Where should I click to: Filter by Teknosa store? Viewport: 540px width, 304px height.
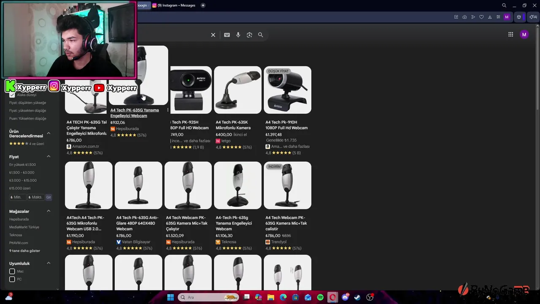click(16, 235)
